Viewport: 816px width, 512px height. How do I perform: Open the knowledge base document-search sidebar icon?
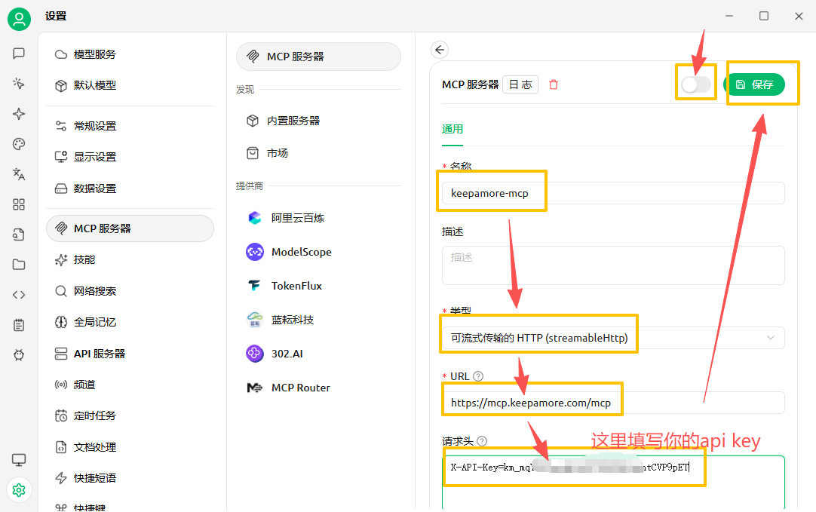(19, 235)
